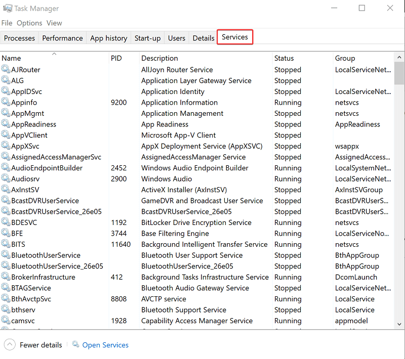
Task: Select the Audiosrv service icon
Action: [x=6, y=178]
